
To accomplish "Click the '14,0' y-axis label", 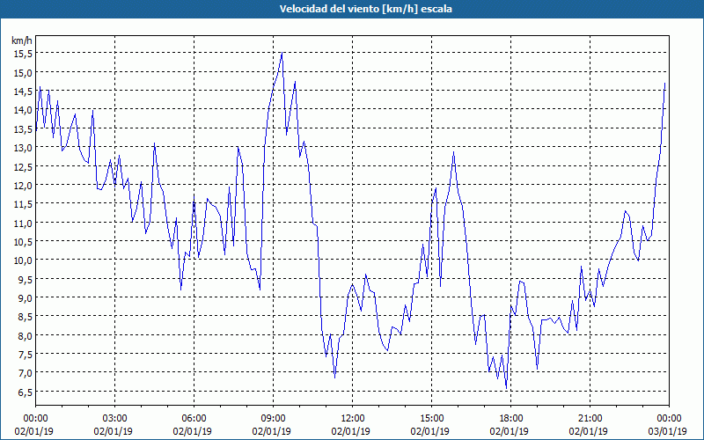I will (23, 109).
